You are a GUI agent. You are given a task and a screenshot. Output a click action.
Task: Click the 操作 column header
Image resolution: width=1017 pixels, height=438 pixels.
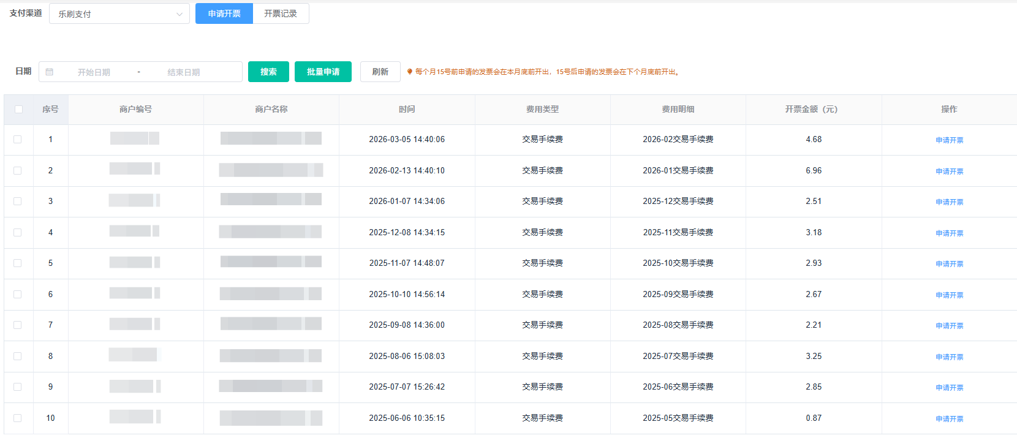pyautogui.click(x=949, y=109)
